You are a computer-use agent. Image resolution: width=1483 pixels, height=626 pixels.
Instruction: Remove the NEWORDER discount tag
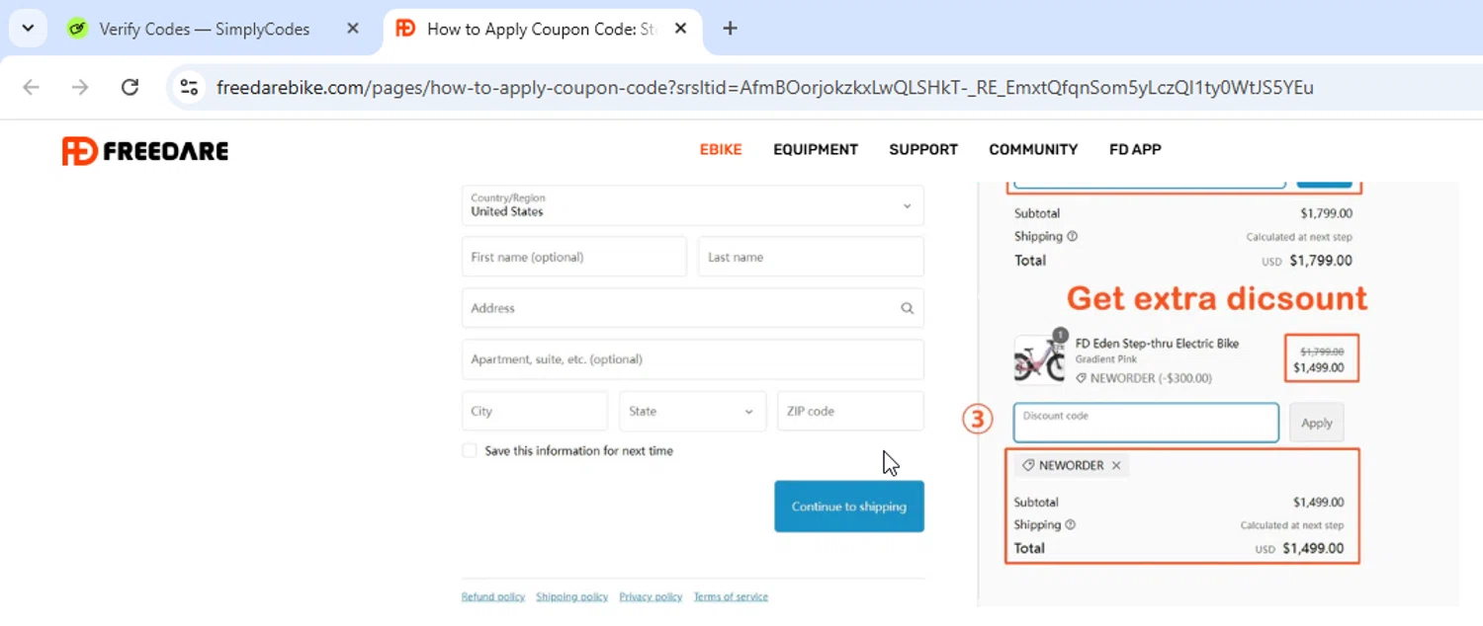coord(1116,465)
